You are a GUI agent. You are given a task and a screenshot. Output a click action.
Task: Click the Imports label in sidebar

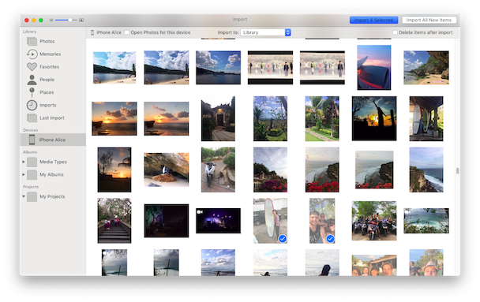(47, 105)
